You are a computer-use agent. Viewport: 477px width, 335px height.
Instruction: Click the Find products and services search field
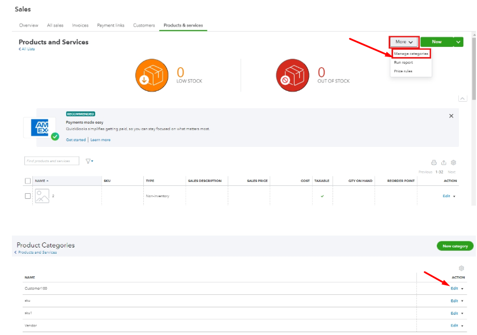click(52, 161)
